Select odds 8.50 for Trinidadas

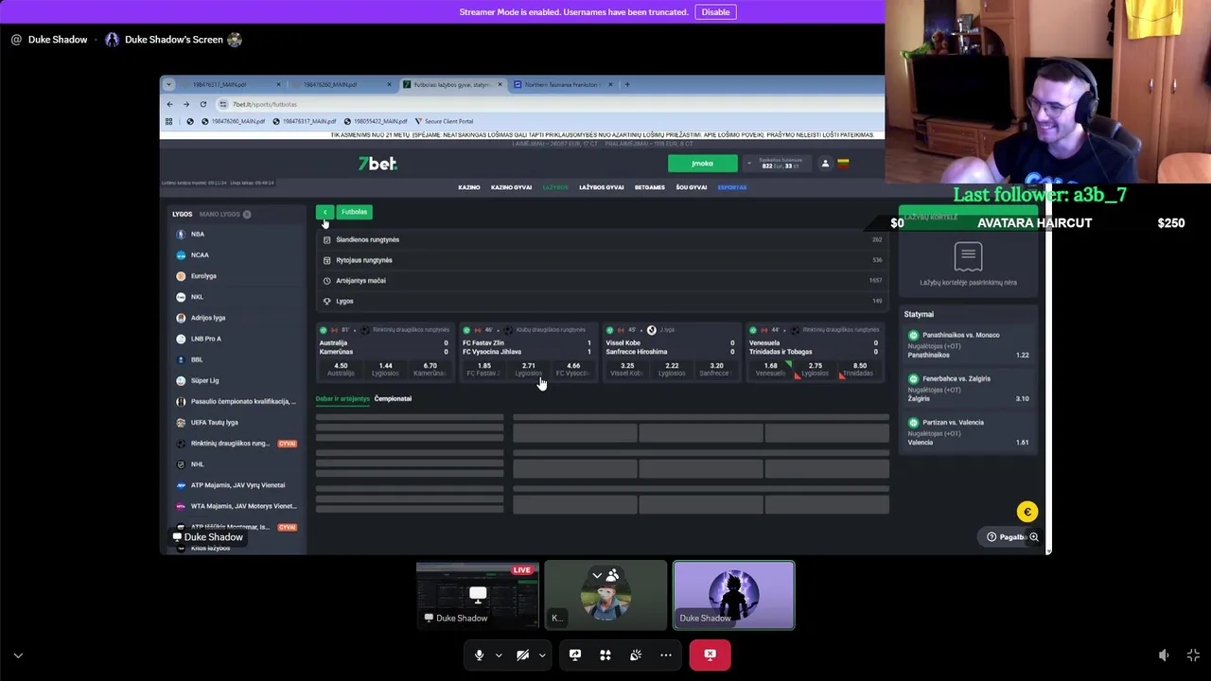tap(859, 369)
